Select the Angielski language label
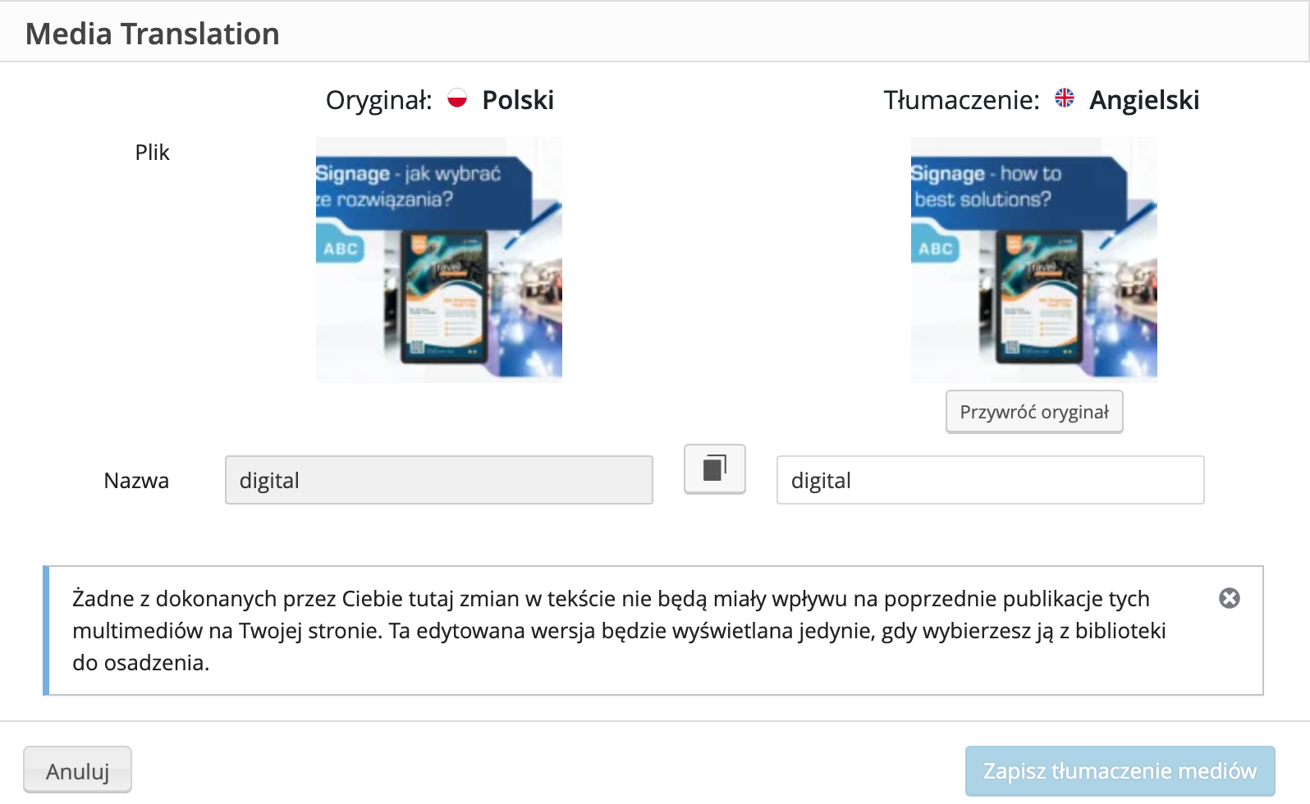 click(x=1144, y=100)
